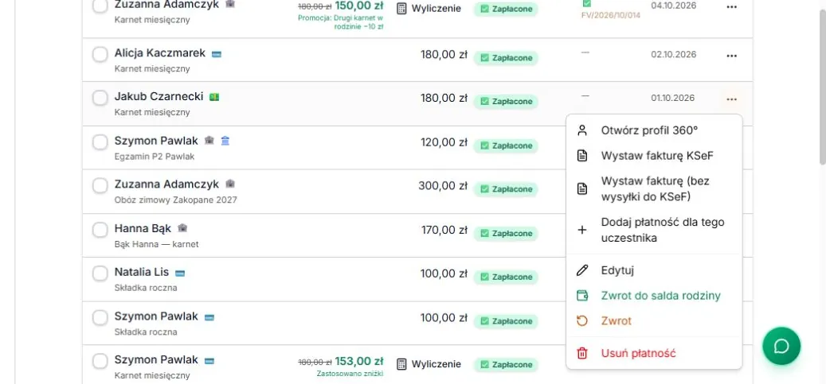This screenshot has height=384, width=826.
Task: Click card icon beside Natalia Lis
Action: pyautogui.click(x=180, y=273)
